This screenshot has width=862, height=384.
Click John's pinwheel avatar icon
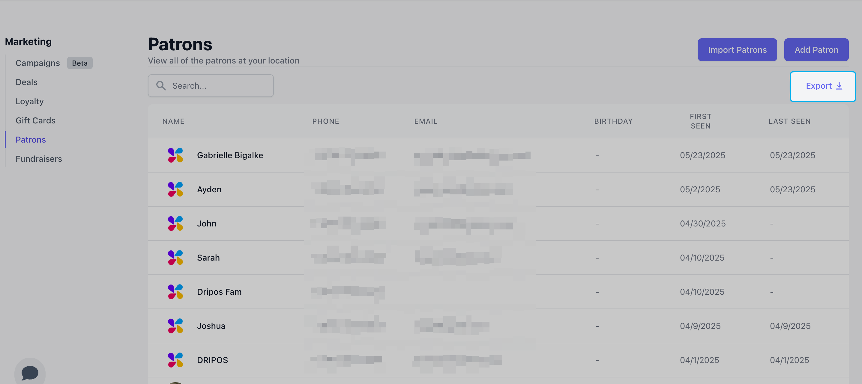pyautogui.click(x=175, y=223)
